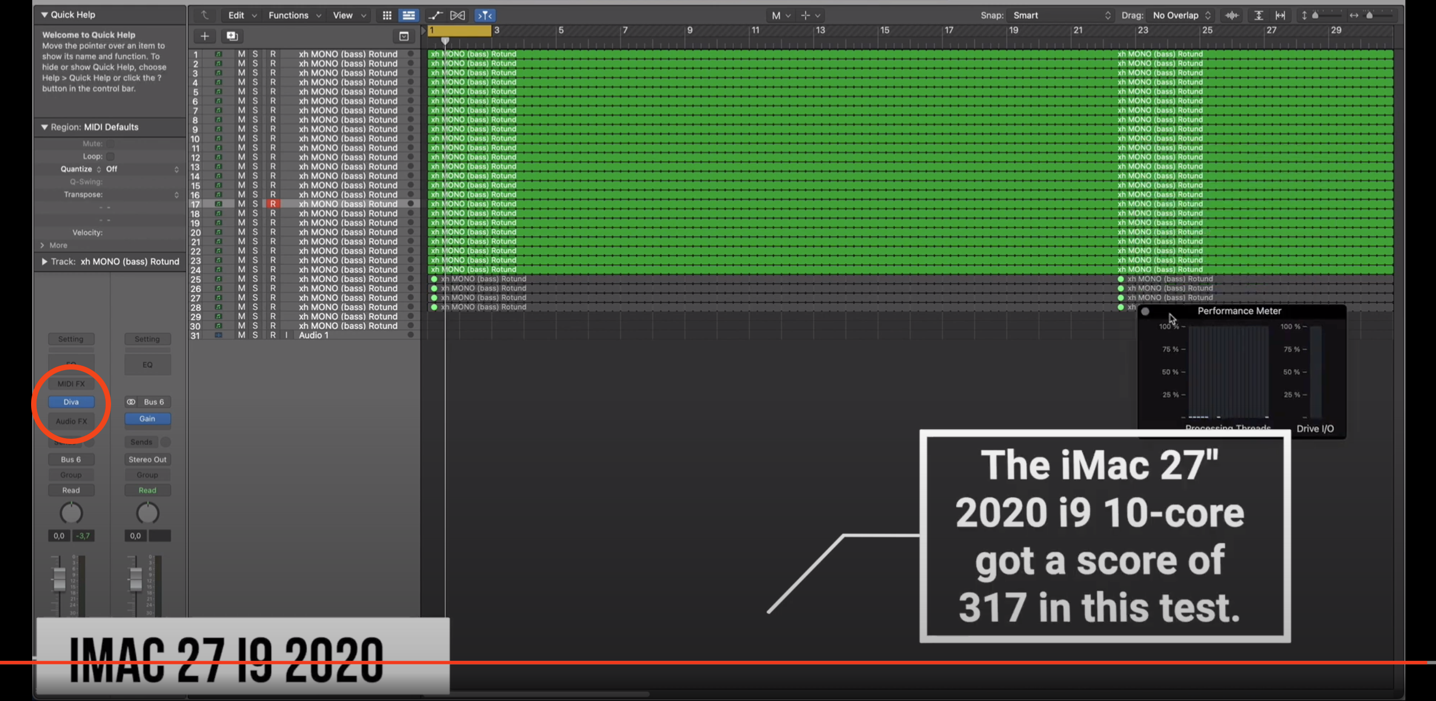Open the View menu
1436x701 pixels.
pyautogui.click(x=349, y=16)
